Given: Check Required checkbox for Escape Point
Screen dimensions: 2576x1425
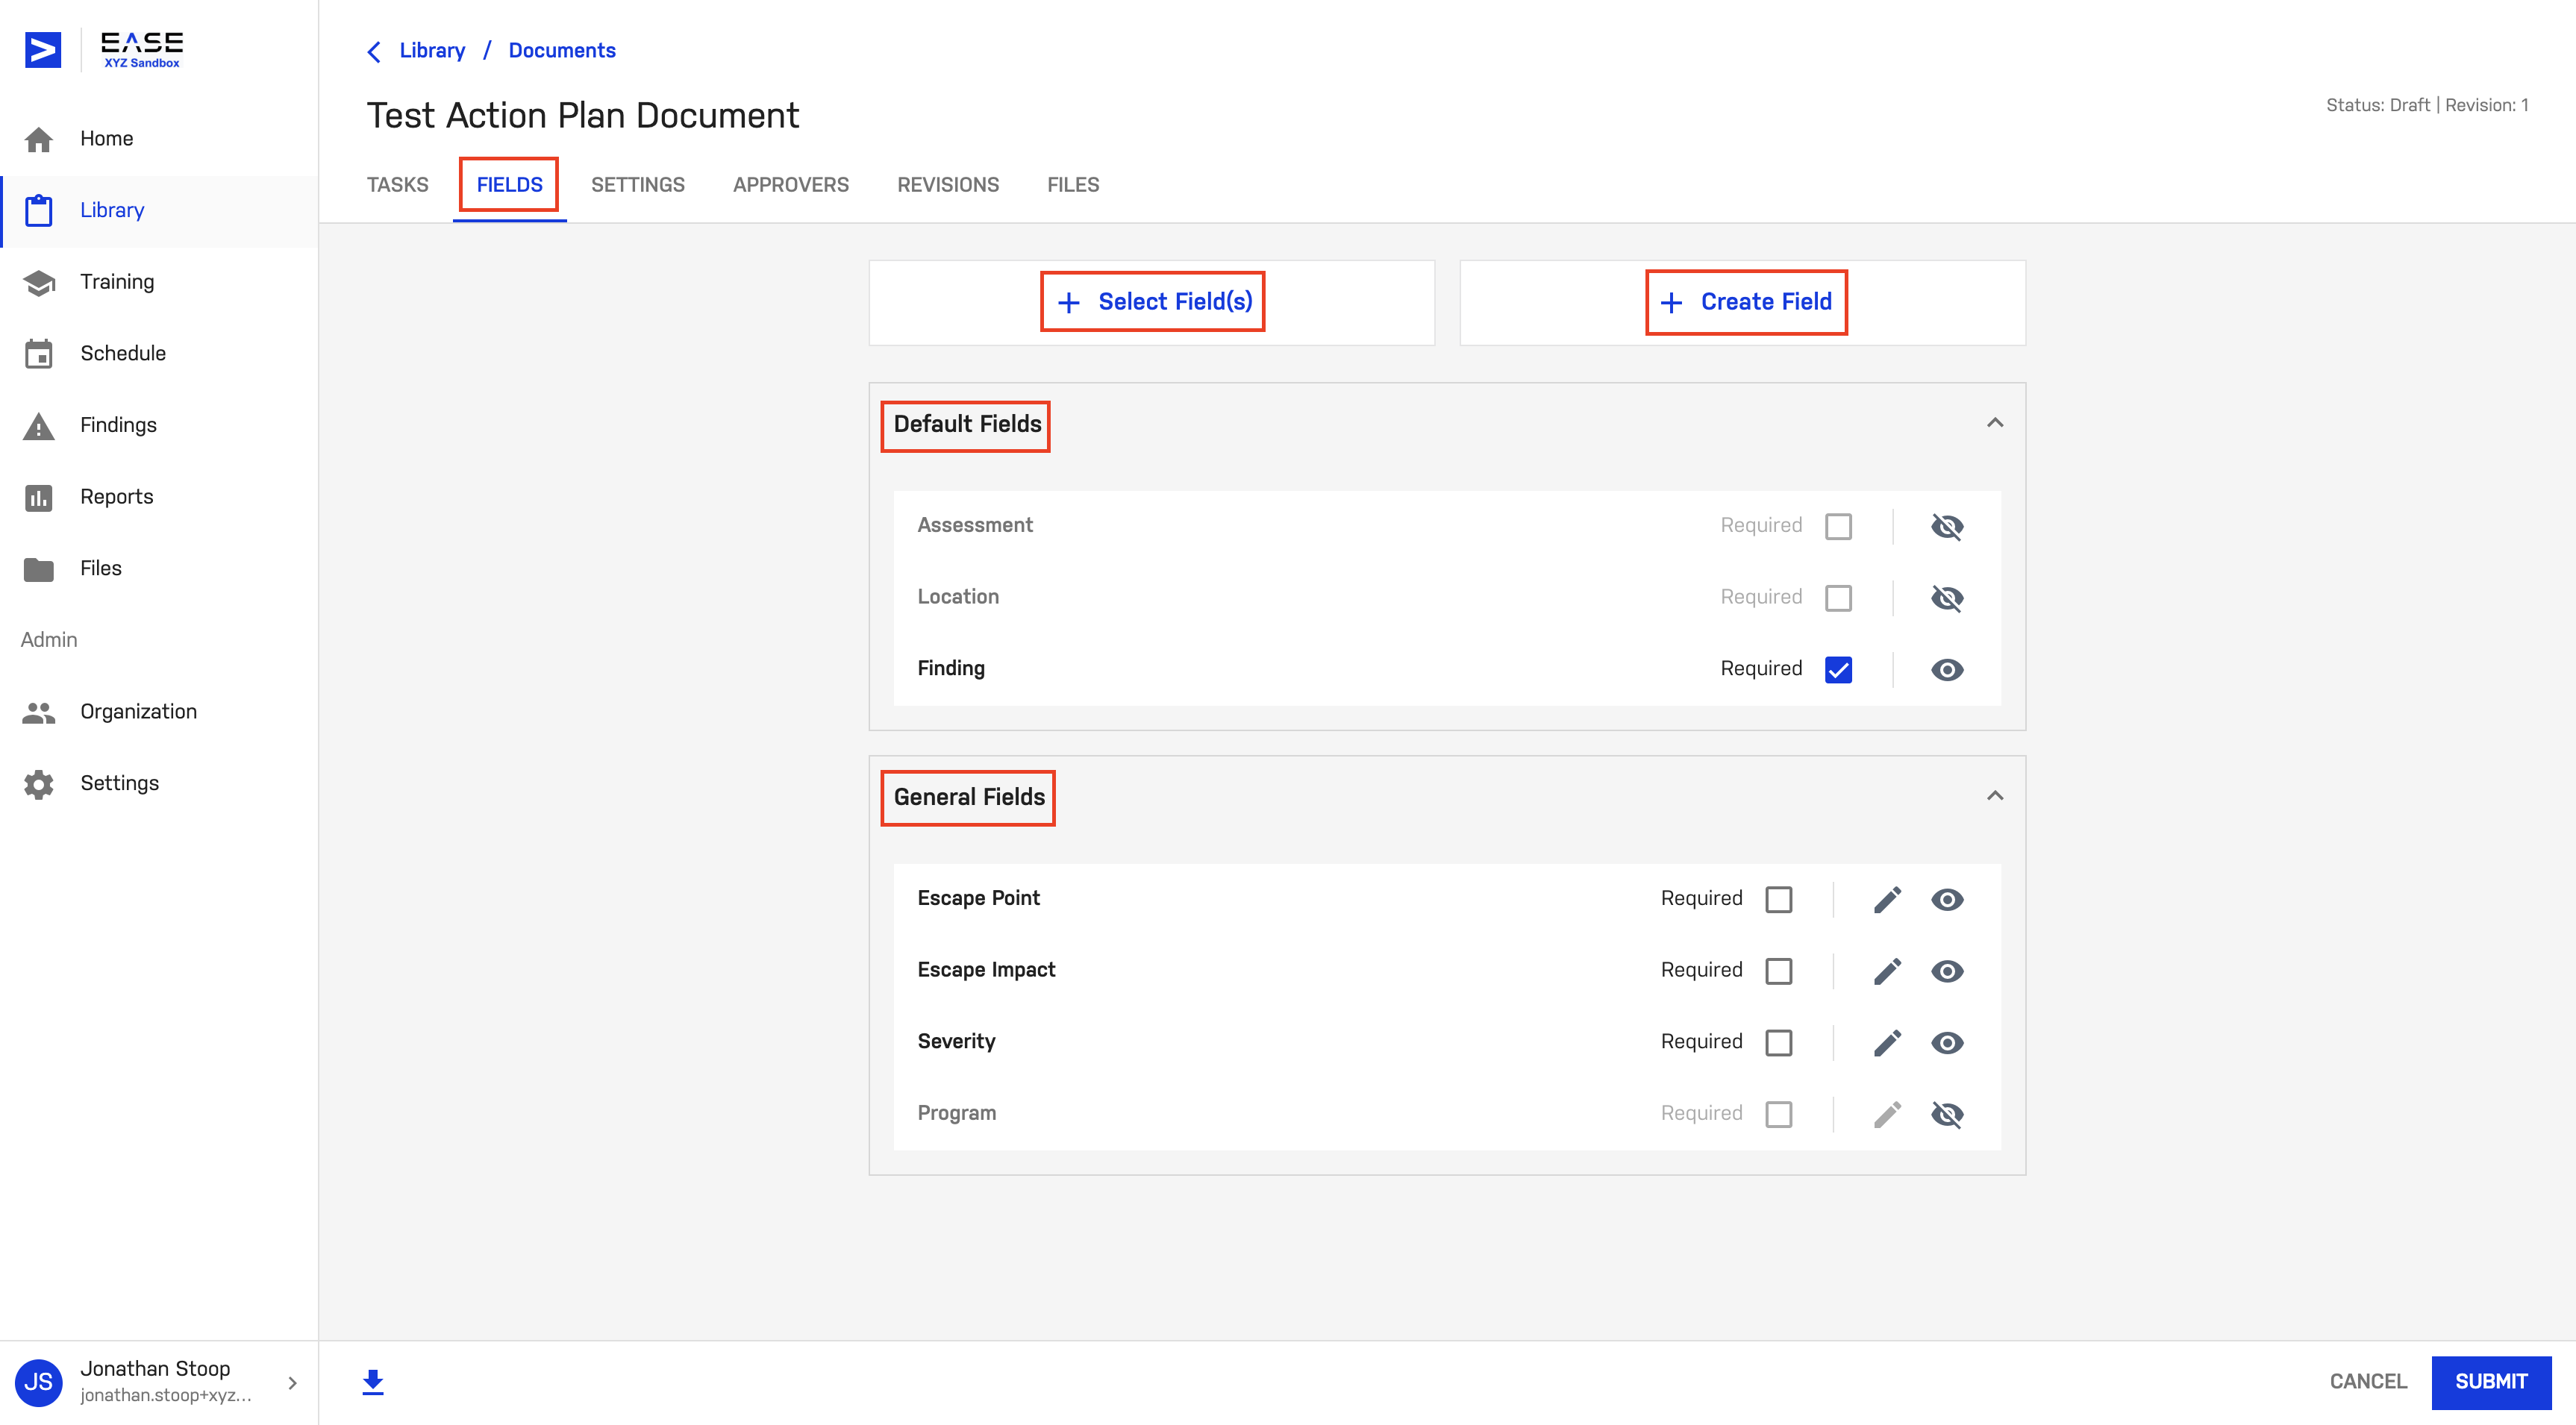Looking at the screenshot, I should [1779, 899].
